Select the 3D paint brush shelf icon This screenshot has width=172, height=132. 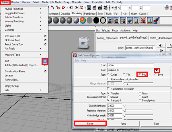(157, 20)
